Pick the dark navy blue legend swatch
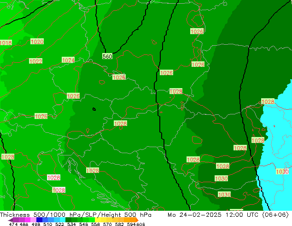The width and height of the screenshot is (292, 226). (x=39, y=220)
